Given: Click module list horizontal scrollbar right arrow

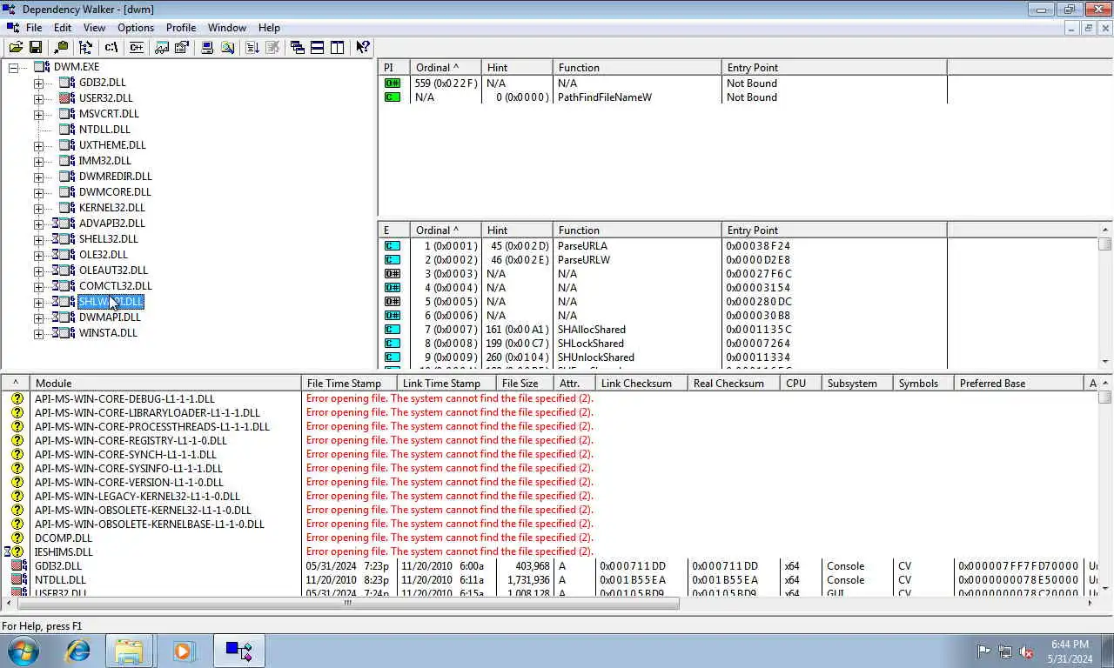Looking at the screenshot, I should tap(1091, 602).
